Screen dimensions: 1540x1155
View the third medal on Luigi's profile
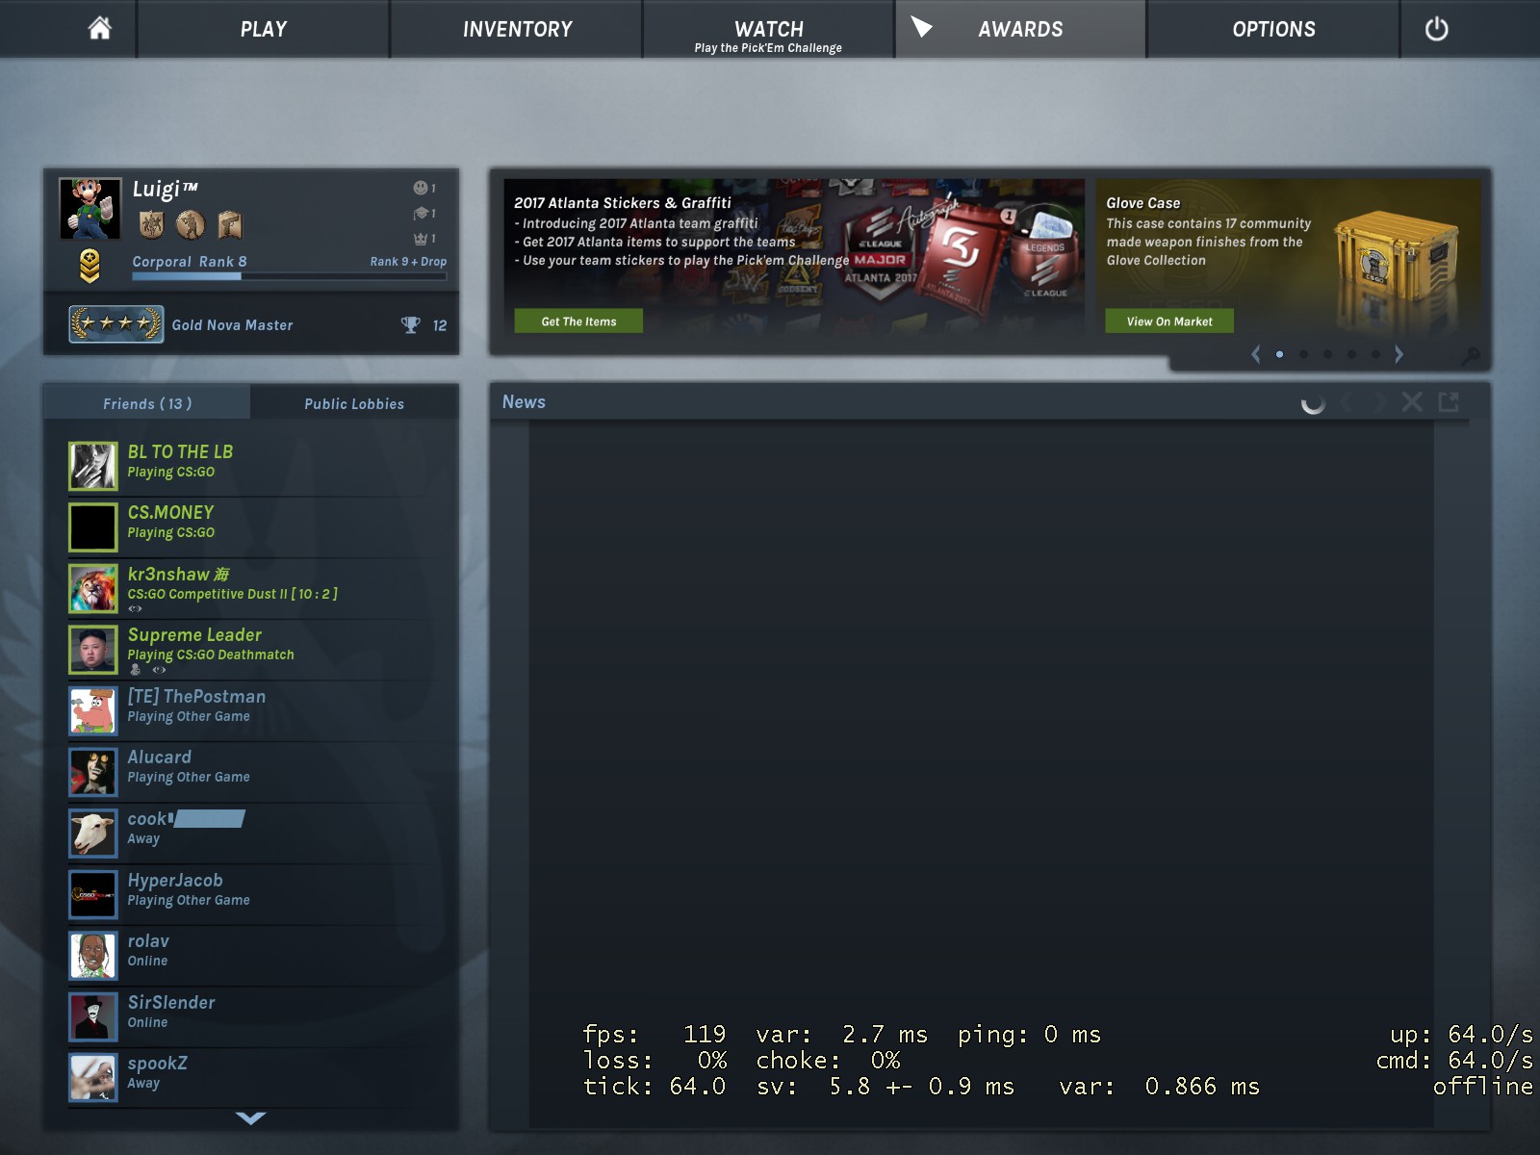pos(229,224)
